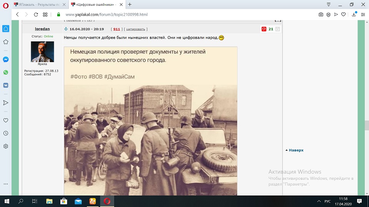Open VK messenger in sidebar
Image resolution: width=369 pixels, height=207 pixels.
[6, 85]
